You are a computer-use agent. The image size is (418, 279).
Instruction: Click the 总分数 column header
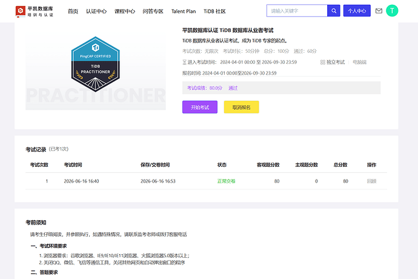tap(340, 165)
